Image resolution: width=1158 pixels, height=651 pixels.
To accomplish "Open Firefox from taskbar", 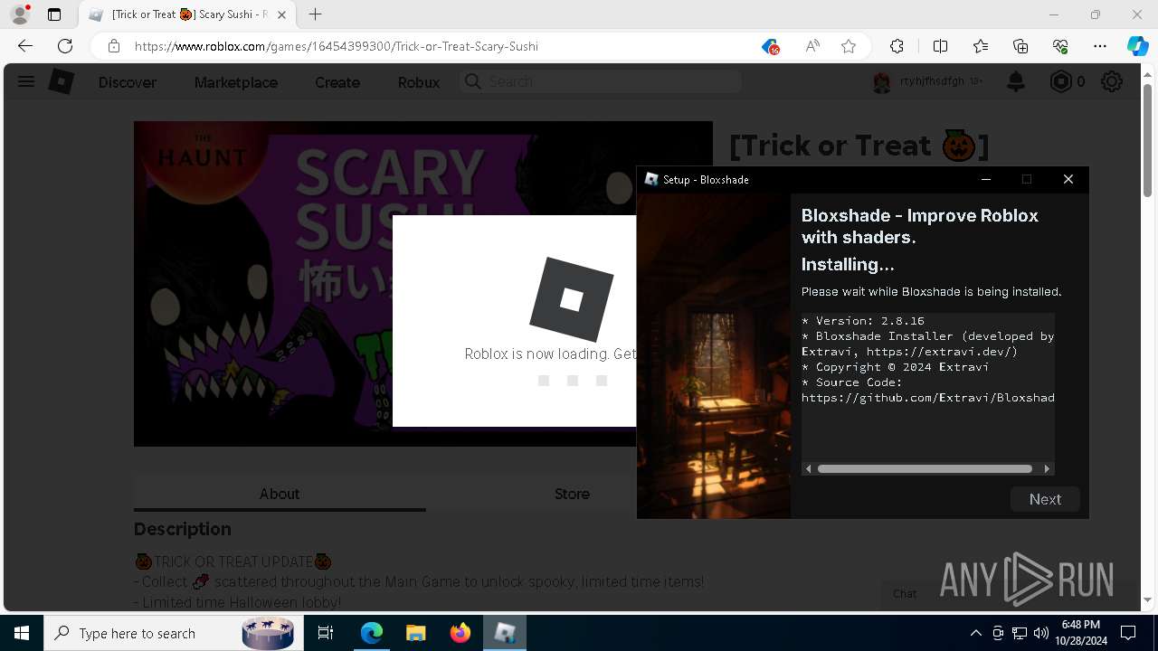I will pyautogui.click(x=460, y=633).
